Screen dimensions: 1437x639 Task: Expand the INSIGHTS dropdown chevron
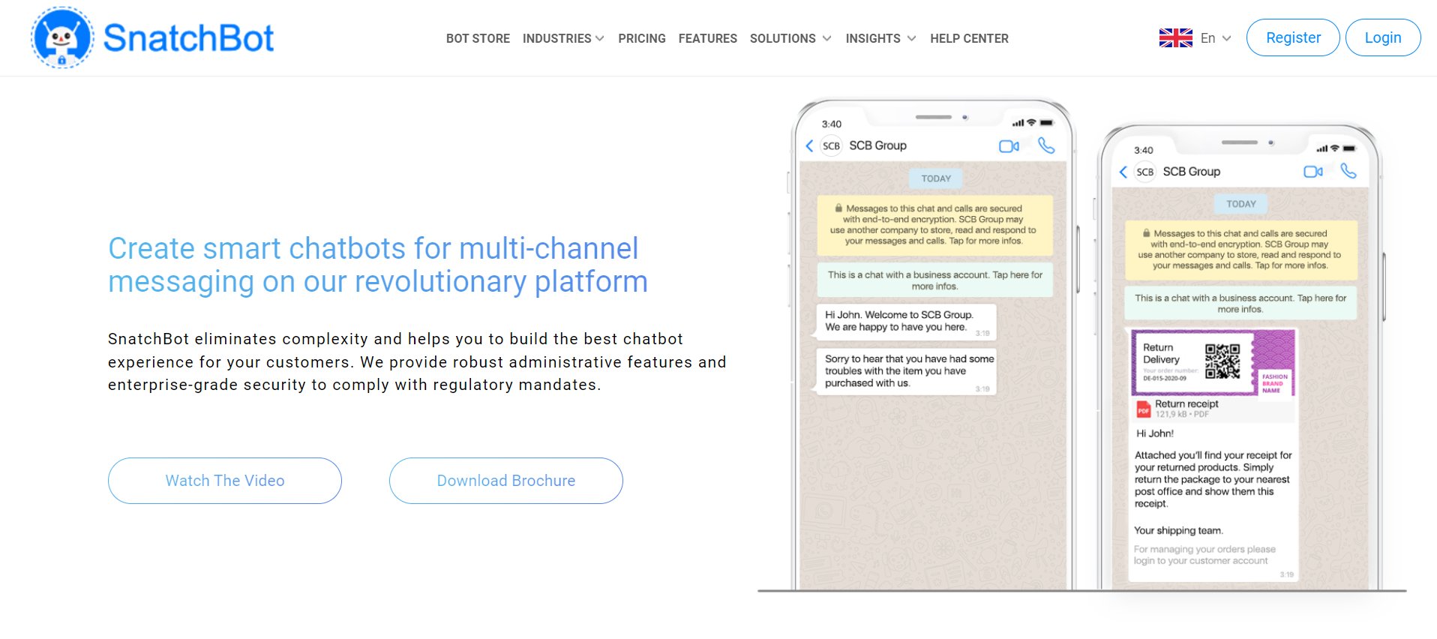pos(911,38)
